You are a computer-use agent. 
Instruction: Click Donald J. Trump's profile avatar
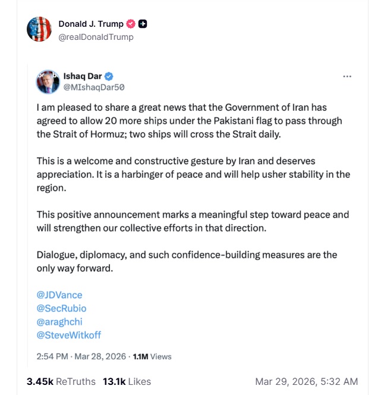click(x=39, y=30)
